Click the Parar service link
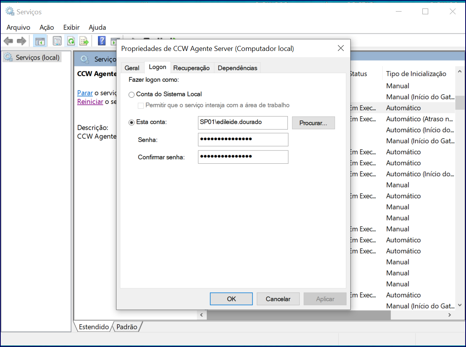 coord(85,93)
